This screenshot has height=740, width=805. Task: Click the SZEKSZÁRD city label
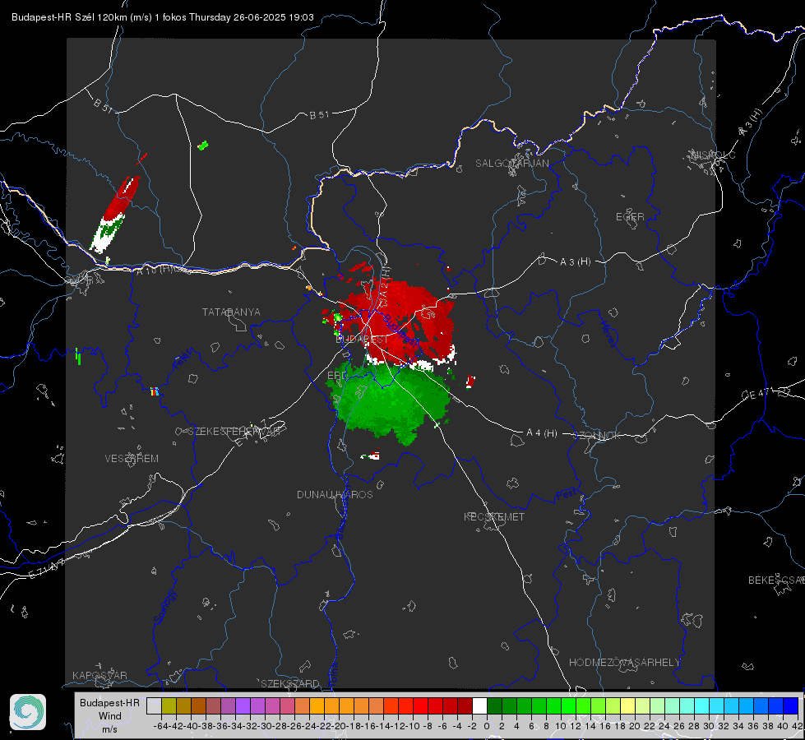tap(290, 683)
